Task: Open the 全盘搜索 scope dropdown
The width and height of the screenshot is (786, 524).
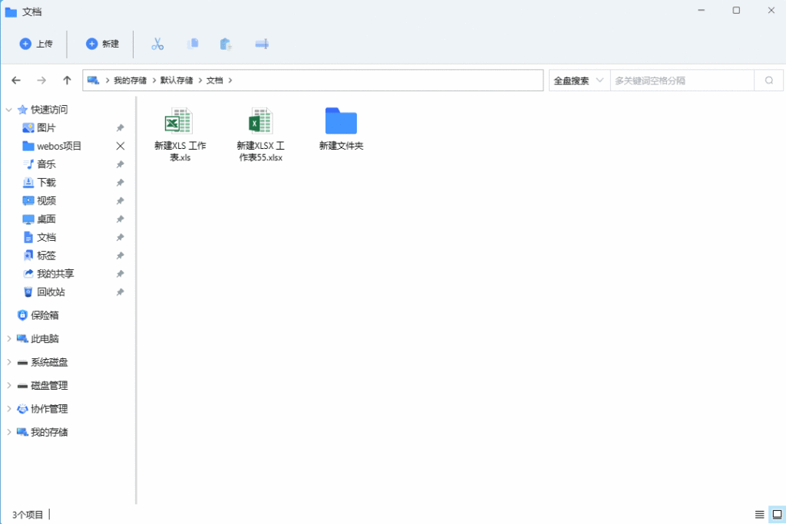Action: 579,81
